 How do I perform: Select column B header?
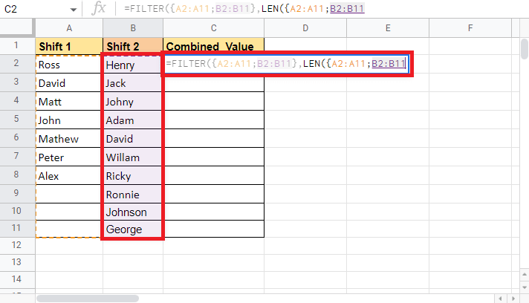point(133,28)
